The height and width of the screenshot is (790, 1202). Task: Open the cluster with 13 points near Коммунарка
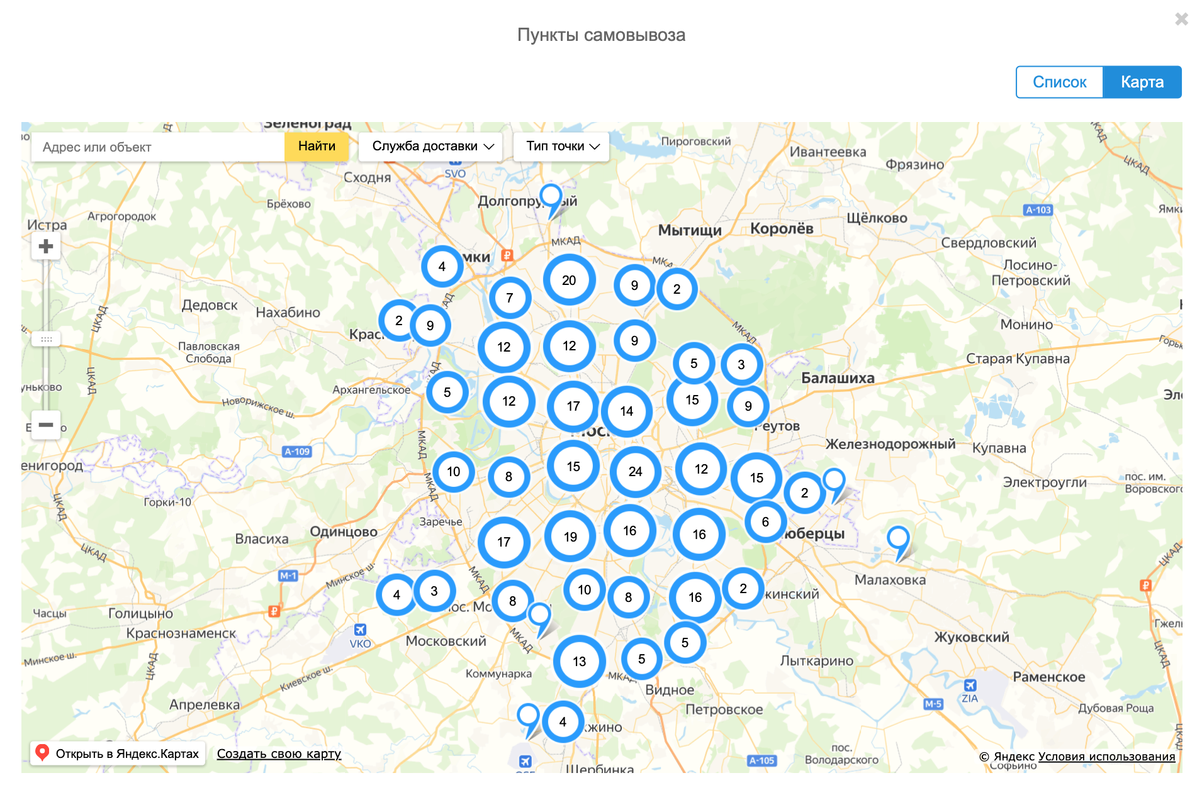point(578,661)
